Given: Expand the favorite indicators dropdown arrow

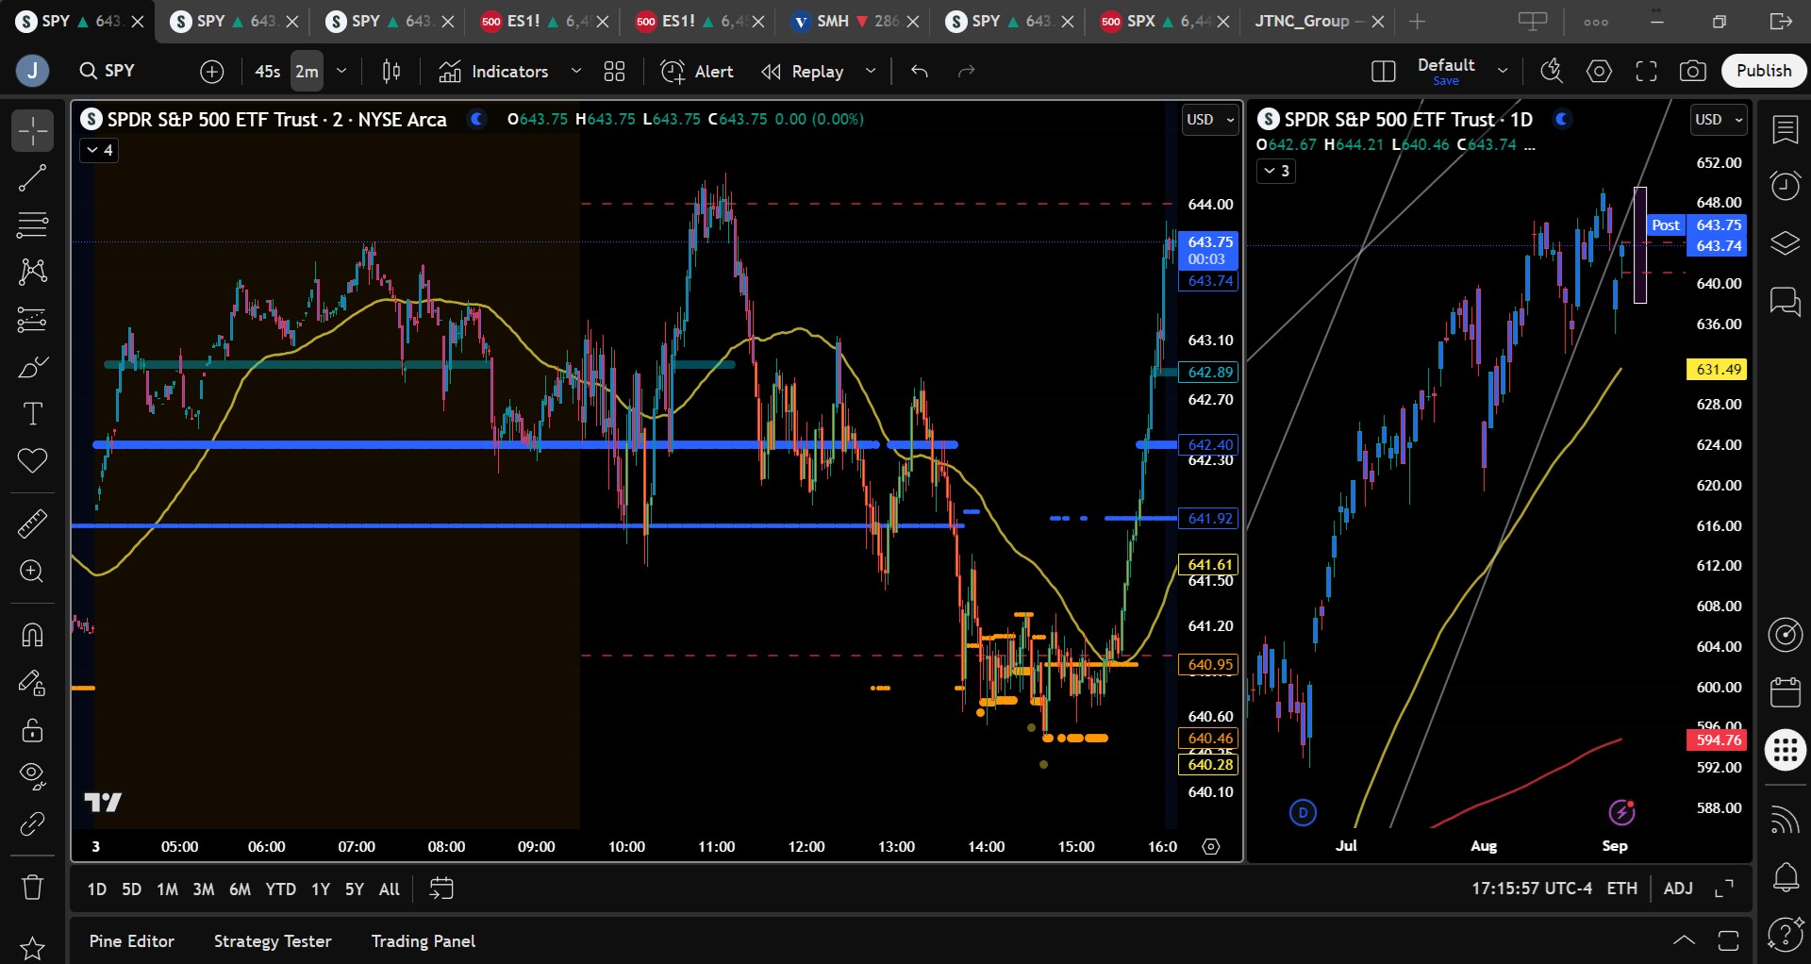Looking at the screenshot, I should click(576, 71).
